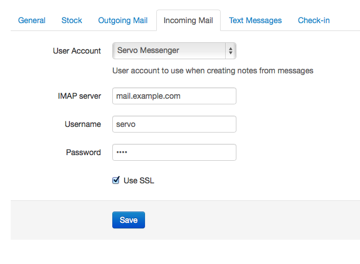Click the gray form footer bar beside Save
This screenshot has height=264, width=360.
[x=253, y=220]
